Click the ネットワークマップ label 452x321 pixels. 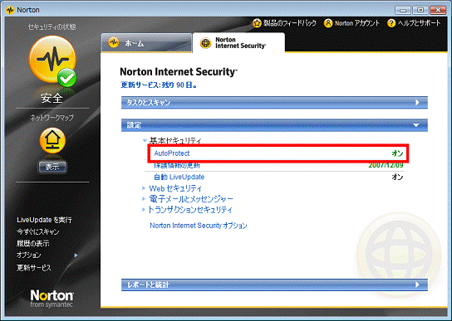click(52, 118)
